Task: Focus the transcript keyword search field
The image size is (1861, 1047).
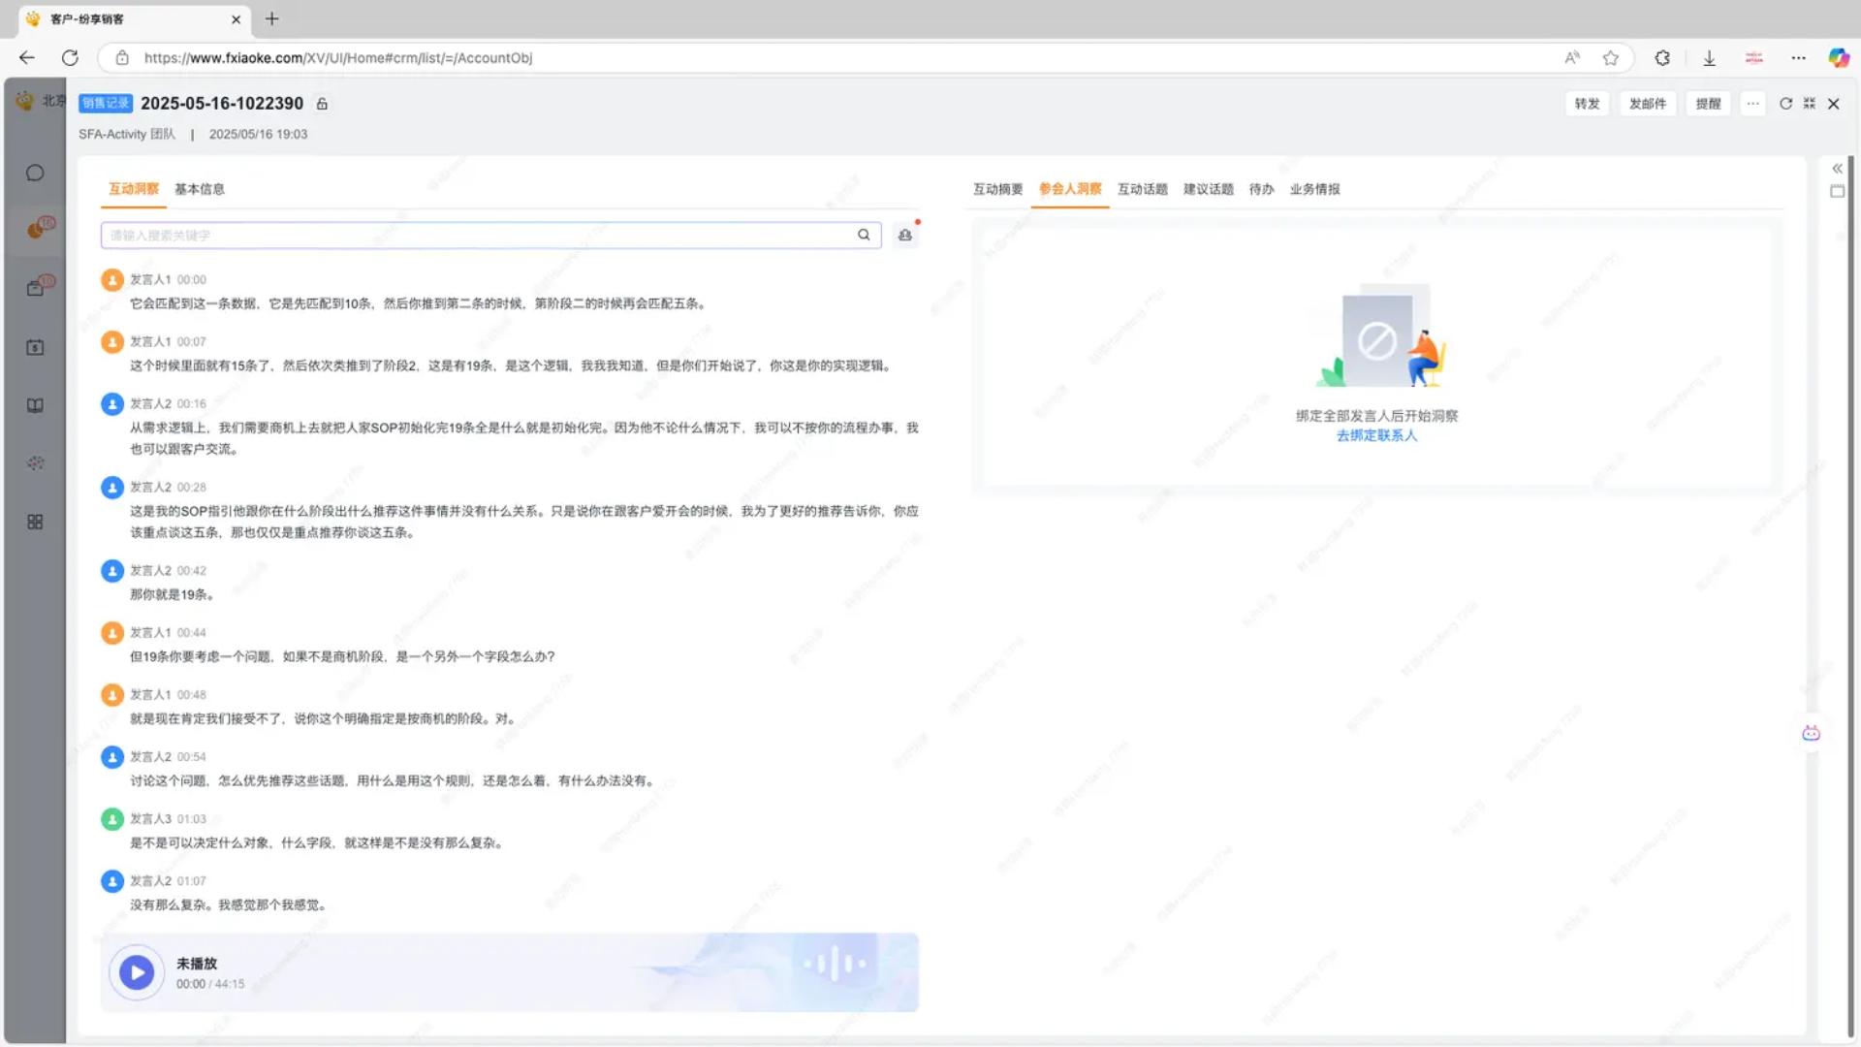Action: pos(475,236)
